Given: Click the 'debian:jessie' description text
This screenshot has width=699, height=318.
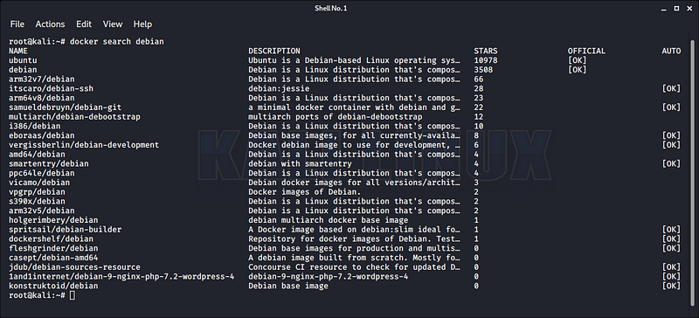Looking at the screenshot, I should (x=279, y=88).
